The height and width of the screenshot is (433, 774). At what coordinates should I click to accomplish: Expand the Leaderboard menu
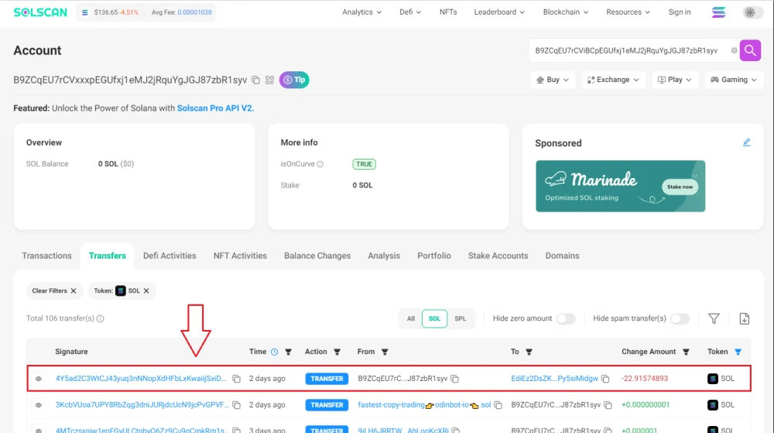point(499,12)
